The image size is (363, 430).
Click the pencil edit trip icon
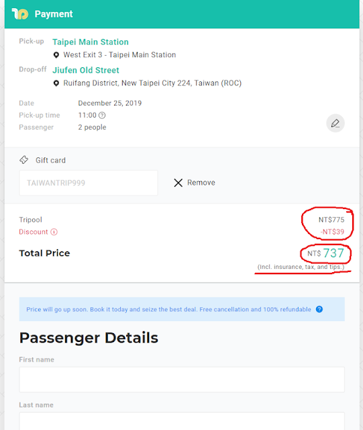point(335,123)
